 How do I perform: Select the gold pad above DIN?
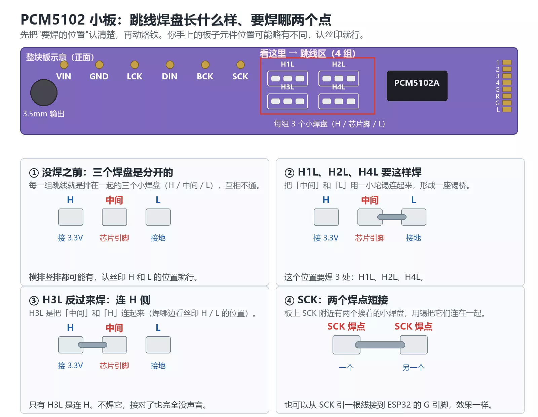[x=170, y=65]
